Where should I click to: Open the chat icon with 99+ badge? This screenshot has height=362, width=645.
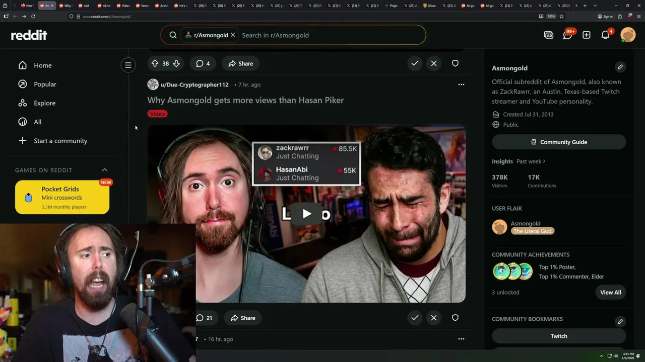(568, 35)
